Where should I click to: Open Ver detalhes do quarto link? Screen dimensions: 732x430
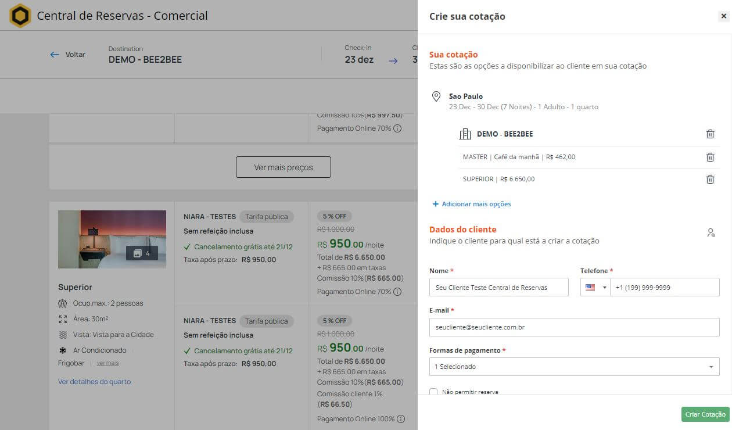click(94, 382)
